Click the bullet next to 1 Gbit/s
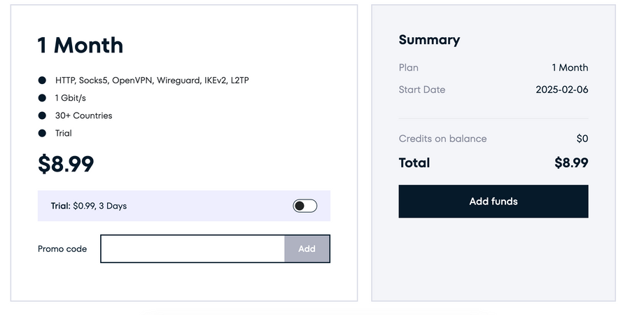Viewport: 630px width, 315px height. pos(42,98)
